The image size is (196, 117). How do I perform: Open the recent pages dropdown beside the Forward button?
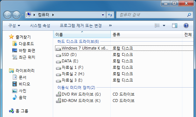pyautogui.click(x=23, y=15)
